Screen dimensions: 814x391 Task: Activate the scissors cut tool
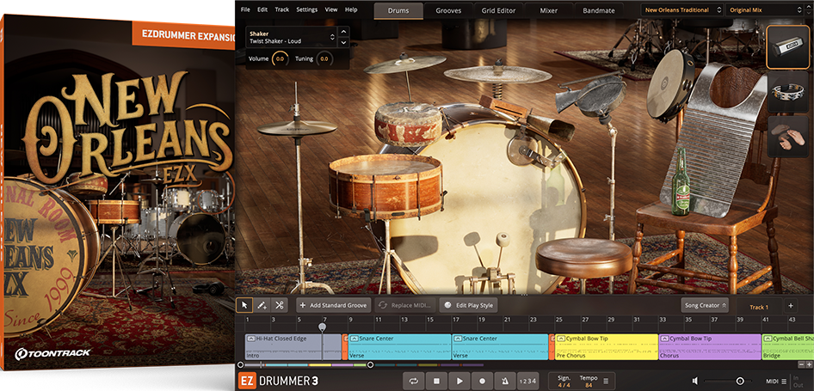(279, 305)
